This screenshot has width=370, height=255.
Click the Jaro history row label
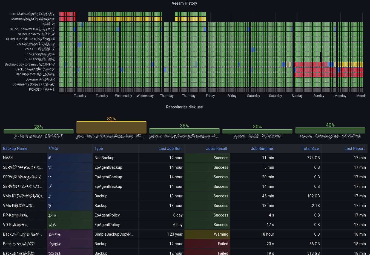point(32,14)
